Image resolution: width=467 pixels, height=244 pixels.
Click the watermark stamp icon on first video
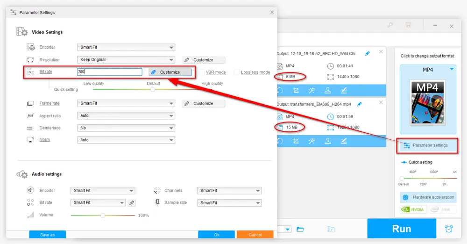[328, 91]
